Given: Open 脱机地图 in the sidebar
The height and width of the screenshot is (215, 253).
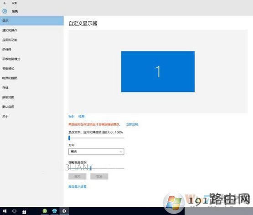Looking at the screenshot, I should tap(32, 97).
